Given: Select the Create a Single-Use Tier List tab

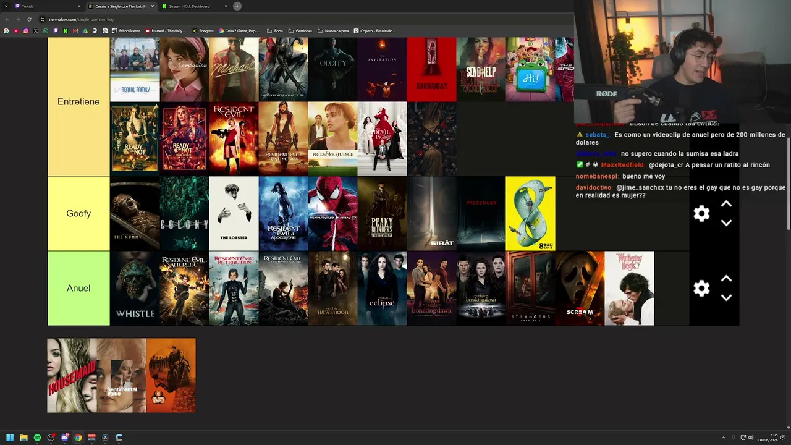Looking at the screenshot, I should tap(121, 6).
